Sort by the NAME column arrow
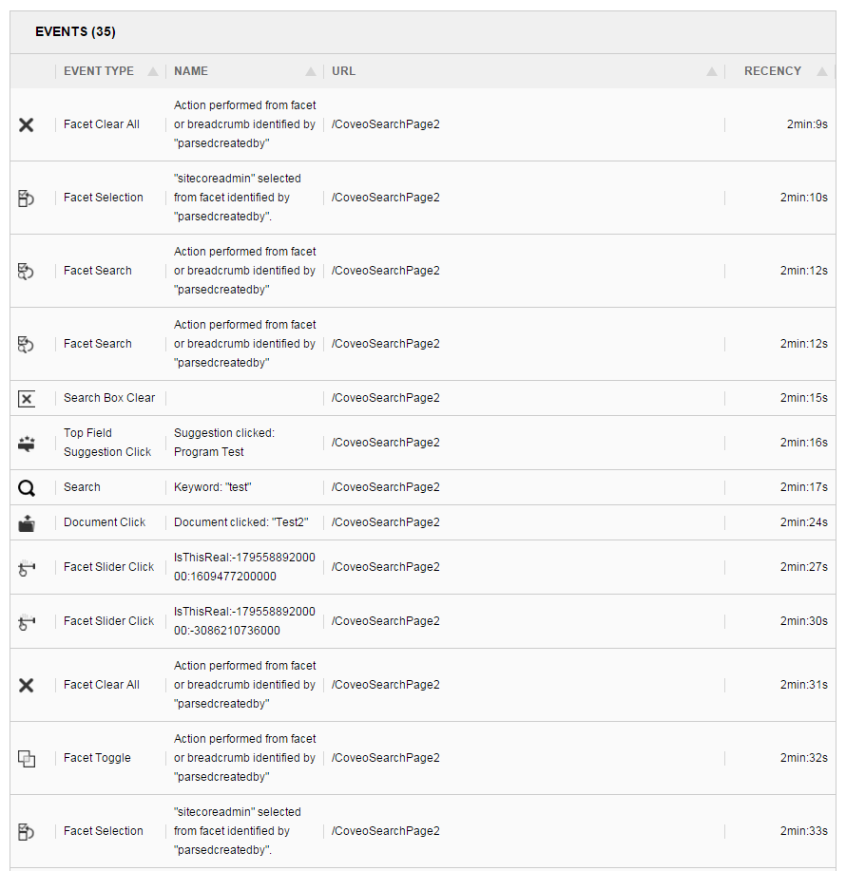The width and height of the screenshot is (846, 871). pyautogui.click(x=310, y=70)
